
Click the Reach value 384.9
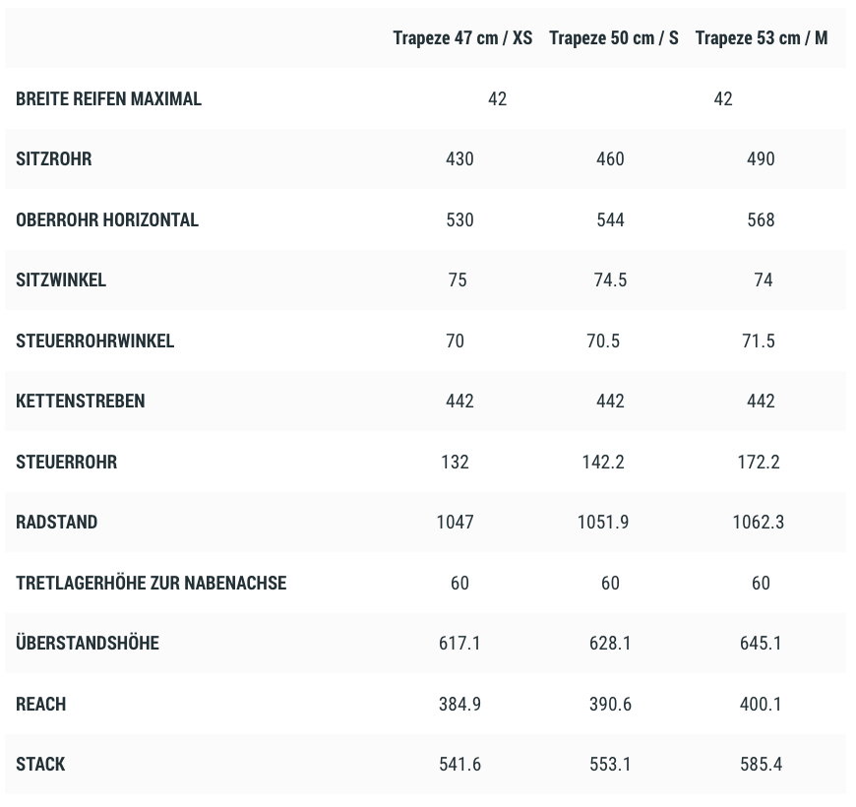(x=459, y=705)
